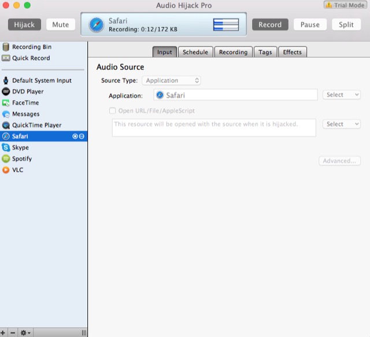Click the plus icon to add session
This screenshot has width=370, height=337.
pos(3,333)
